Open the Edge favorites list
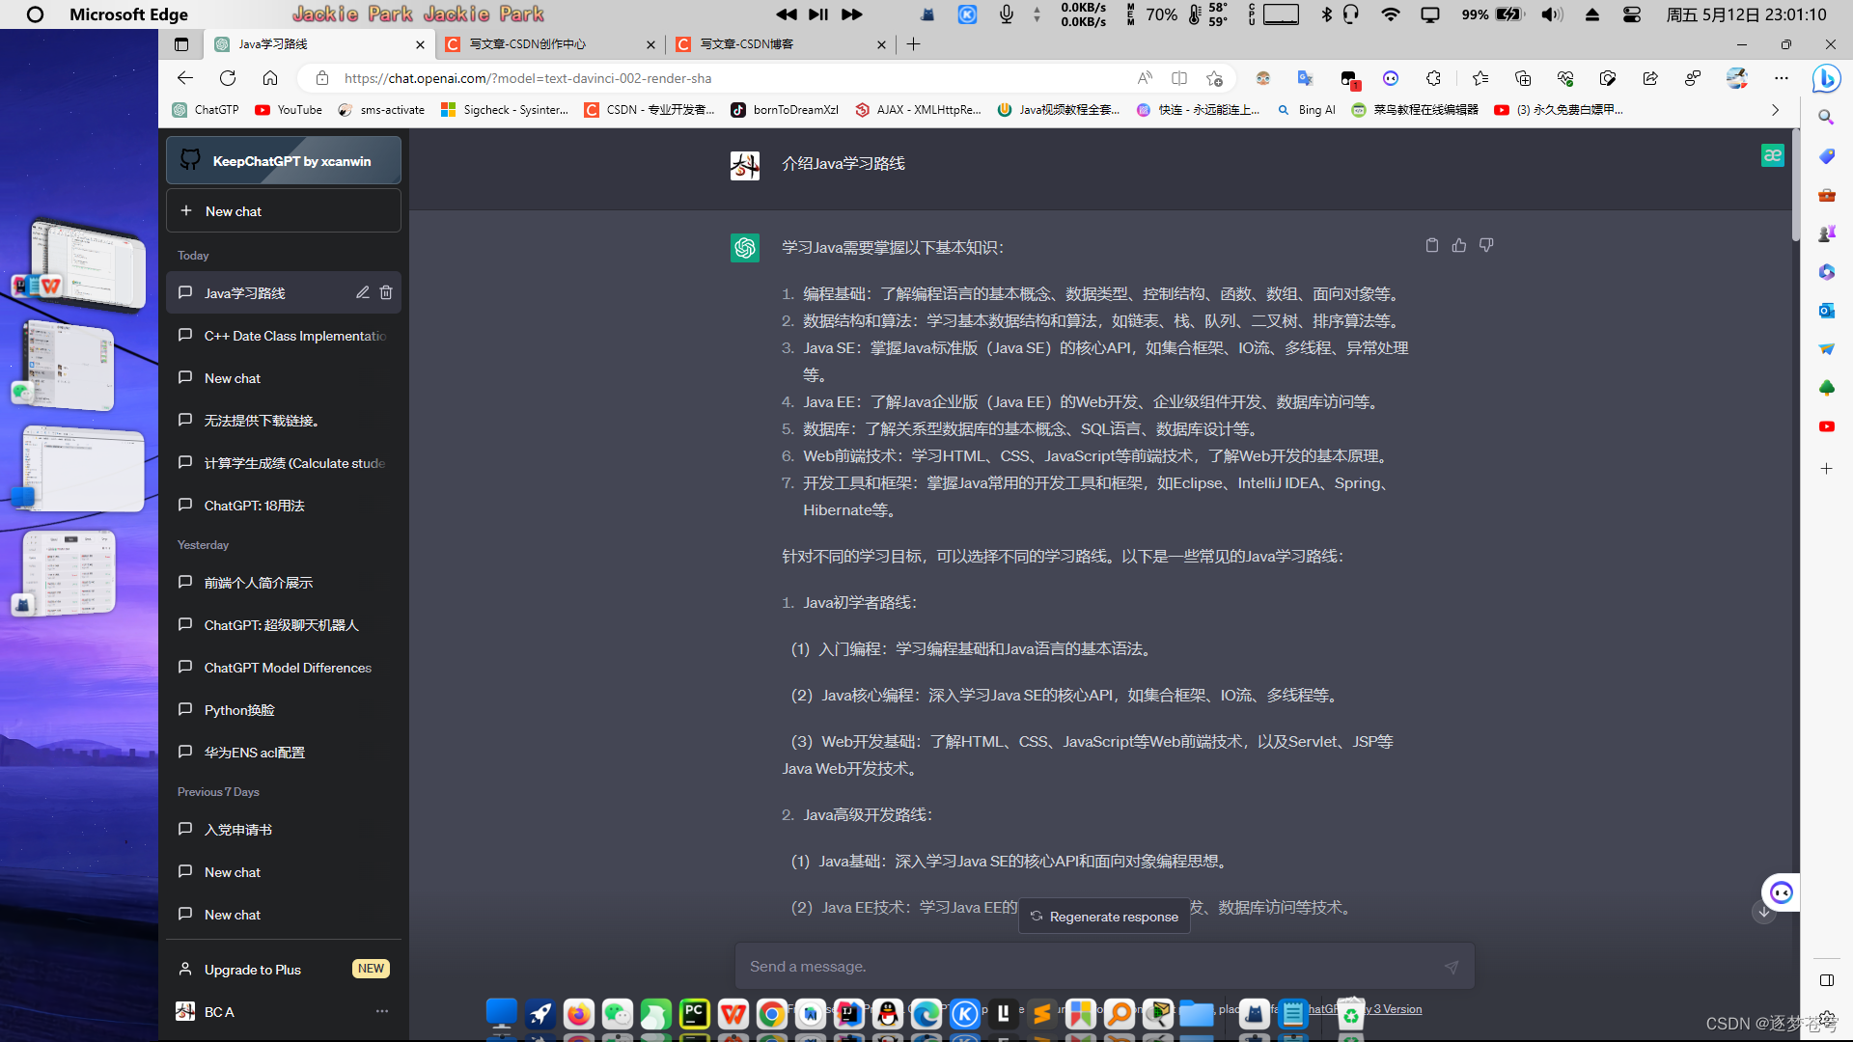Screen dimensions: 1853x1042 click(x=1480, y=78)
